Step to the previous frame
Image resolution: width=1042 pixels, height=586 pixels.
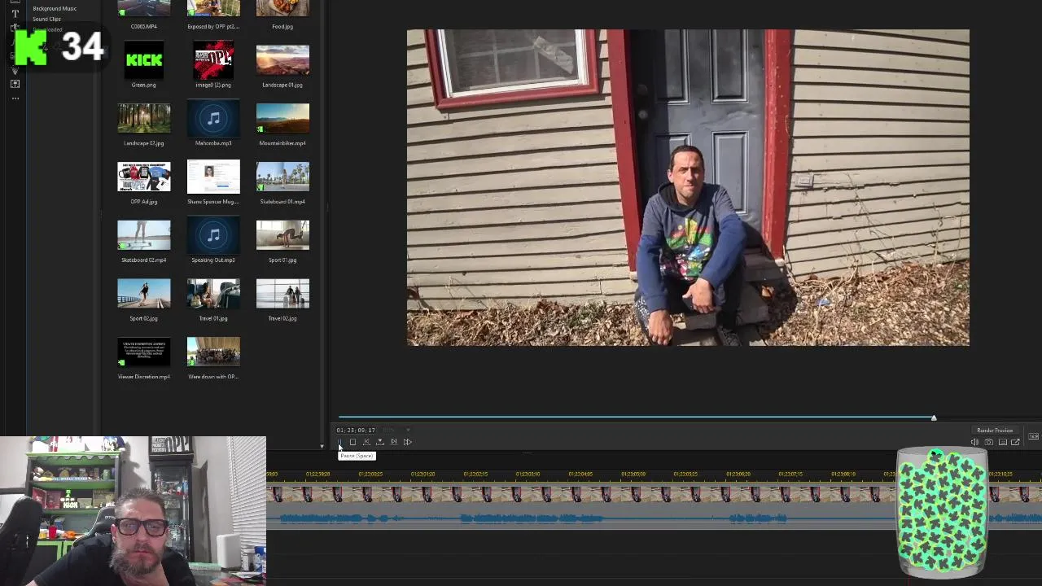tap(366, 442)
